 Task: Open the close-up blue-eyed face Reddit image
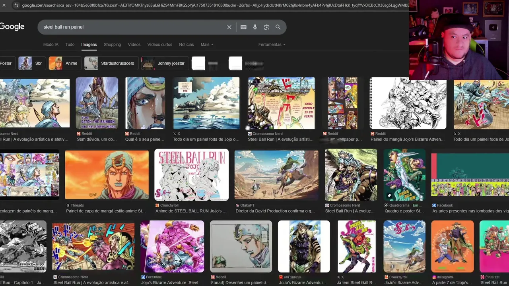pyautogui.click(x=145, y=103)
